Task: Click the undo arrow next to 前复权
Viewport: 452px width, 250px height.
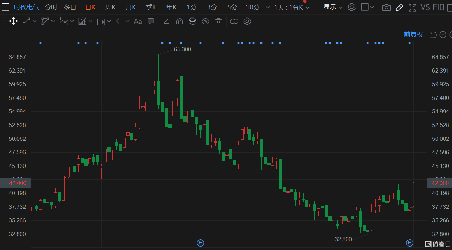Action: point(433,35)
